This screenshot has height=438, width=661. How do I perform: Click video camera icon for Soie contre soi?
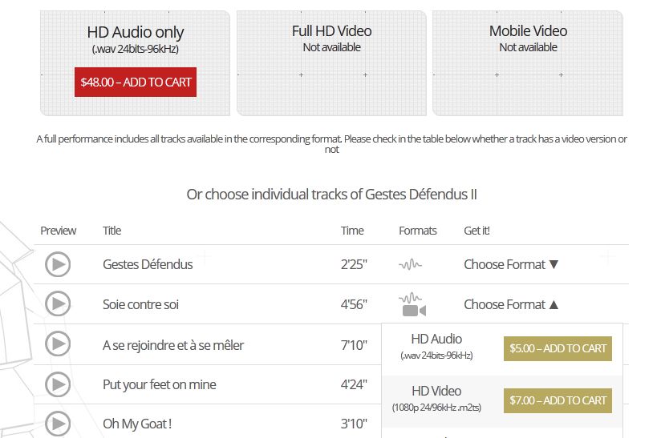point(414,311)
